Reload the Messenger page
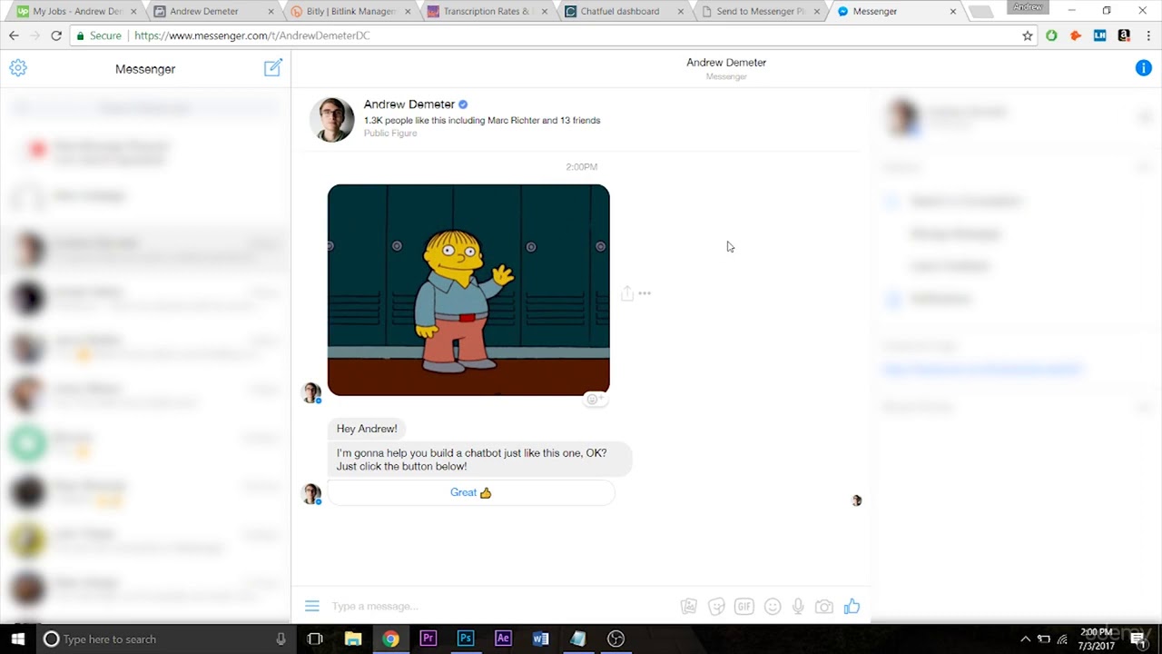Viewport: 1162px width, 654px height. pyautogui.click(x=56, y=35)
